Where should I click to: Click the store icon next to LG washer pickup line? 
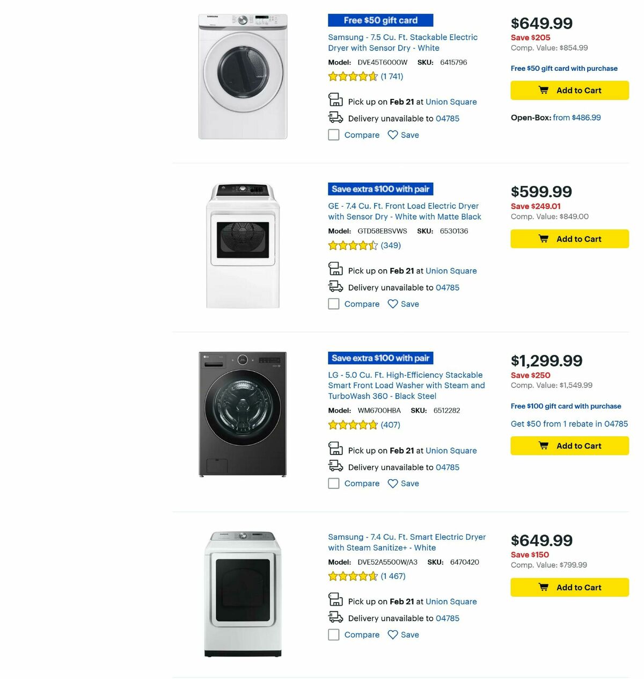[335, 449]
